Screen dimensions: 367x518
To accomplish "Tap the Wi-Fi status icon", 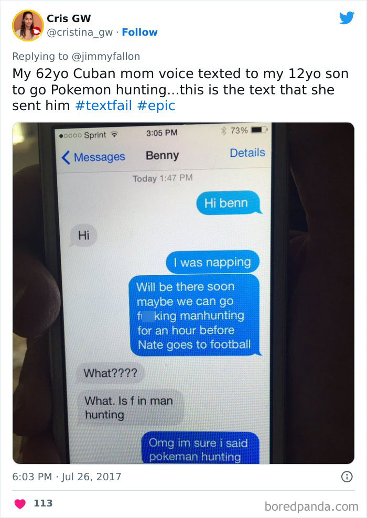I will click(x=114, y=134).
